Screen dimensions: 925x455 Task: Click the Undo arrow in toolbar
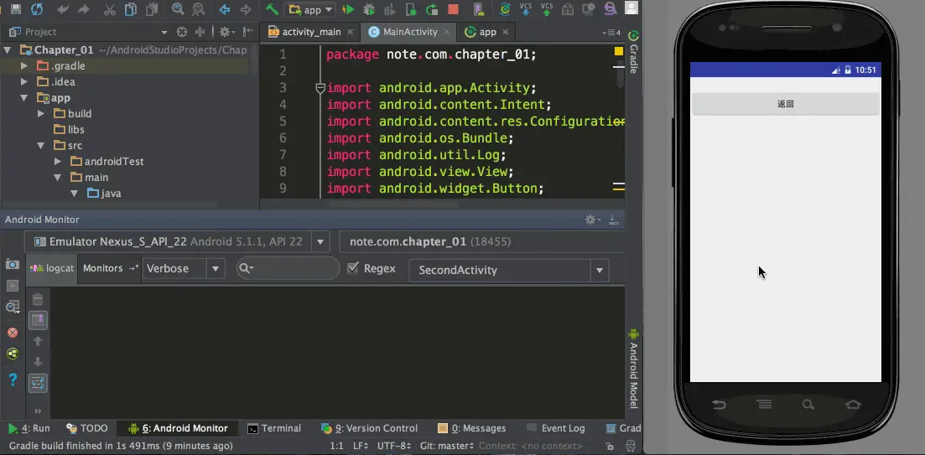(63, 9)
